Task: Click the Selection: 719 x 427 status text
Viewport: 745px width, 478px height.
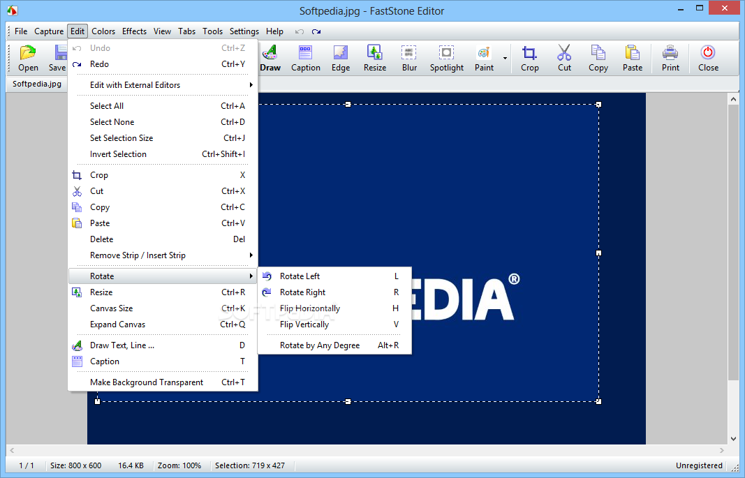Action: tap(250, 465)
